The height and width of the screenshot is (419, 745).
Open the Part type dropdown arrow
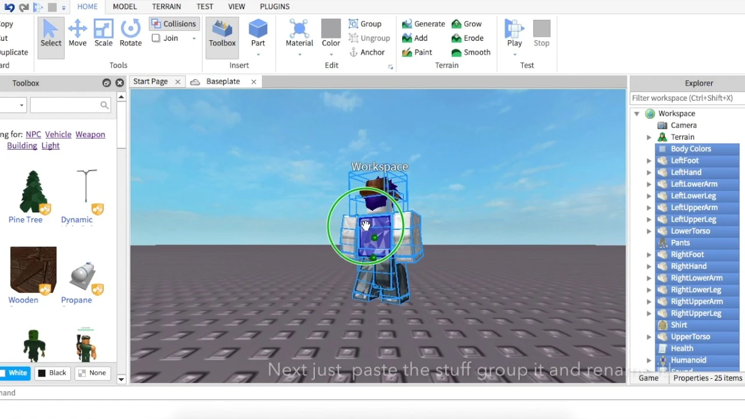click(x=258, y=55)
